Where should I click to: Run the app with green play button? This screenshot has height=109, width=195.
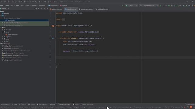click(161, 5)
